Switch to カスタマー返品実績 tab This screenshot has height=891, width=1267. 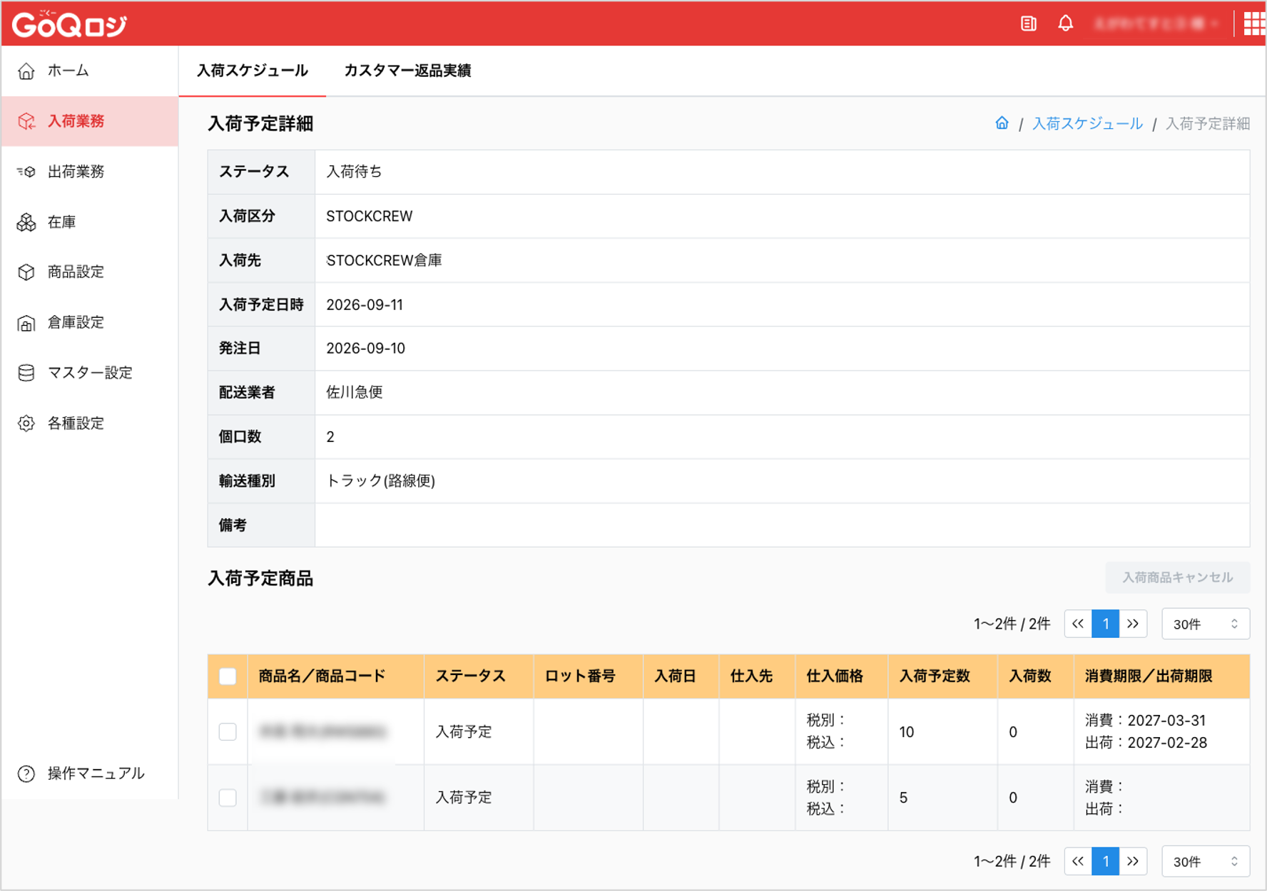point(407,71)
